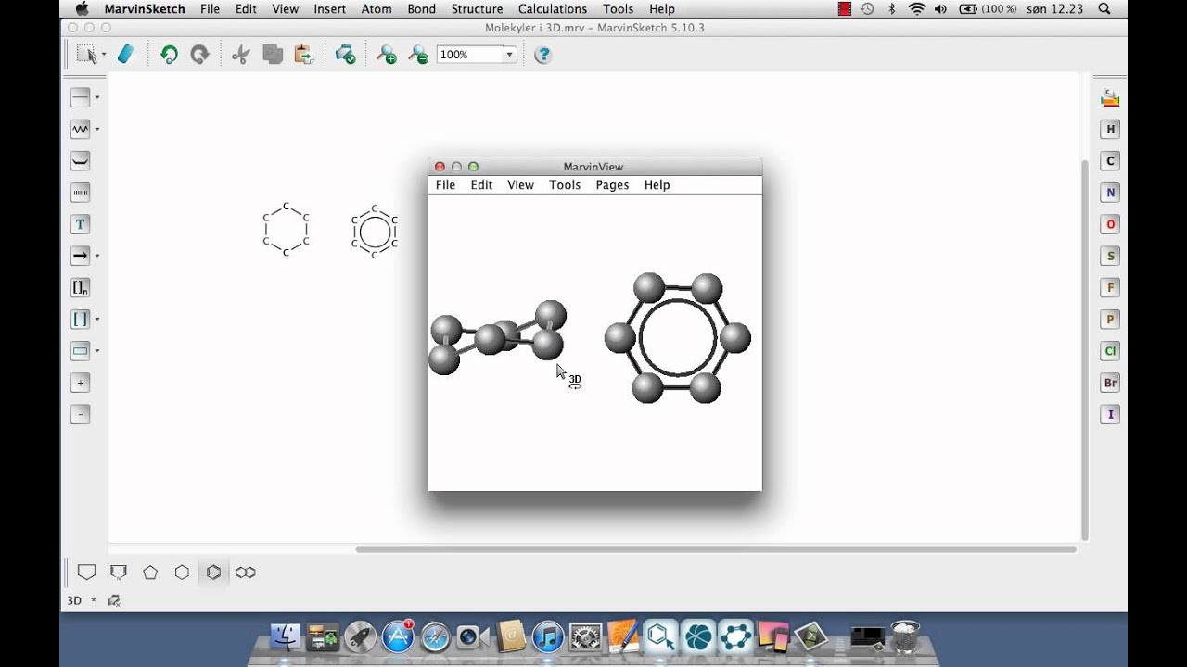Click the 3D cyclohexane model in MarvinView

pyautogui.click(x=497, y=337)
